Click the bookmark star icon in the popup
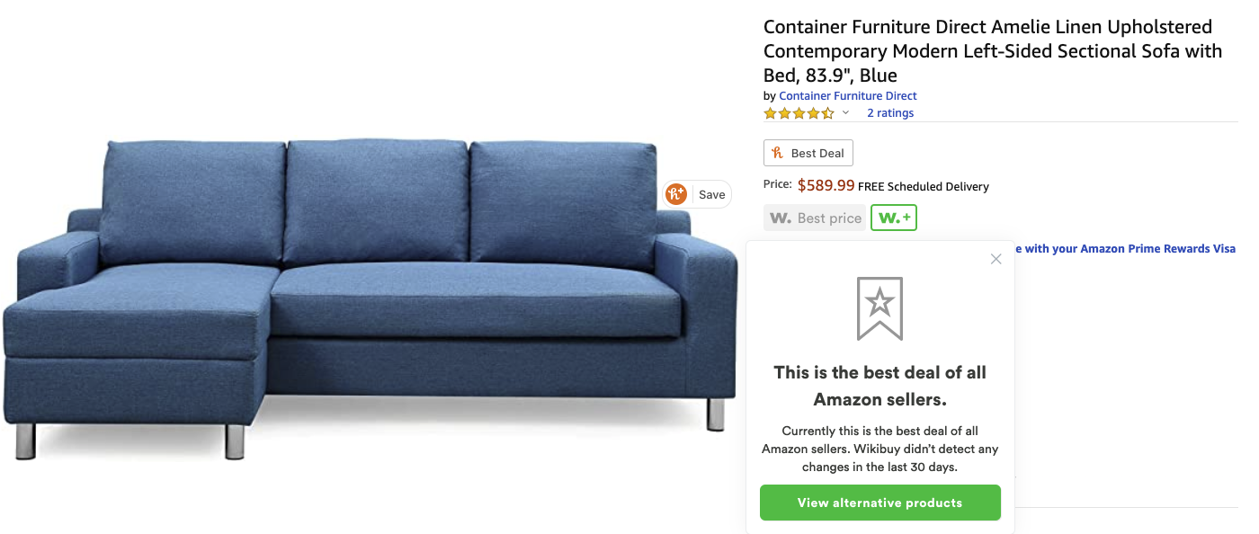This screenshot has width=1259, height=534. coord(880,308)
